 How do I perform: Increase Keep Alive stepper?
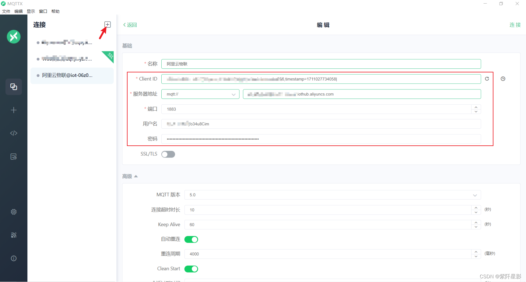(476, 222)
